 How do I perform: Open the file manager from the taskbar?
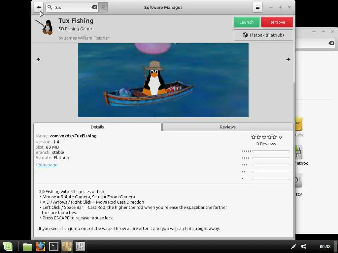click(27, 246)
